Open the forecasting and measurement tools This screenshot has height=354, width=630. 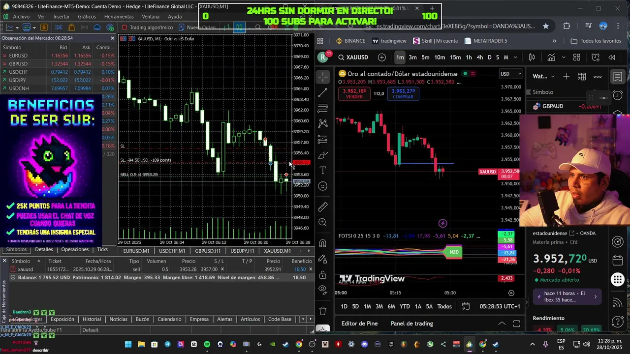click(x=323, y=140)
